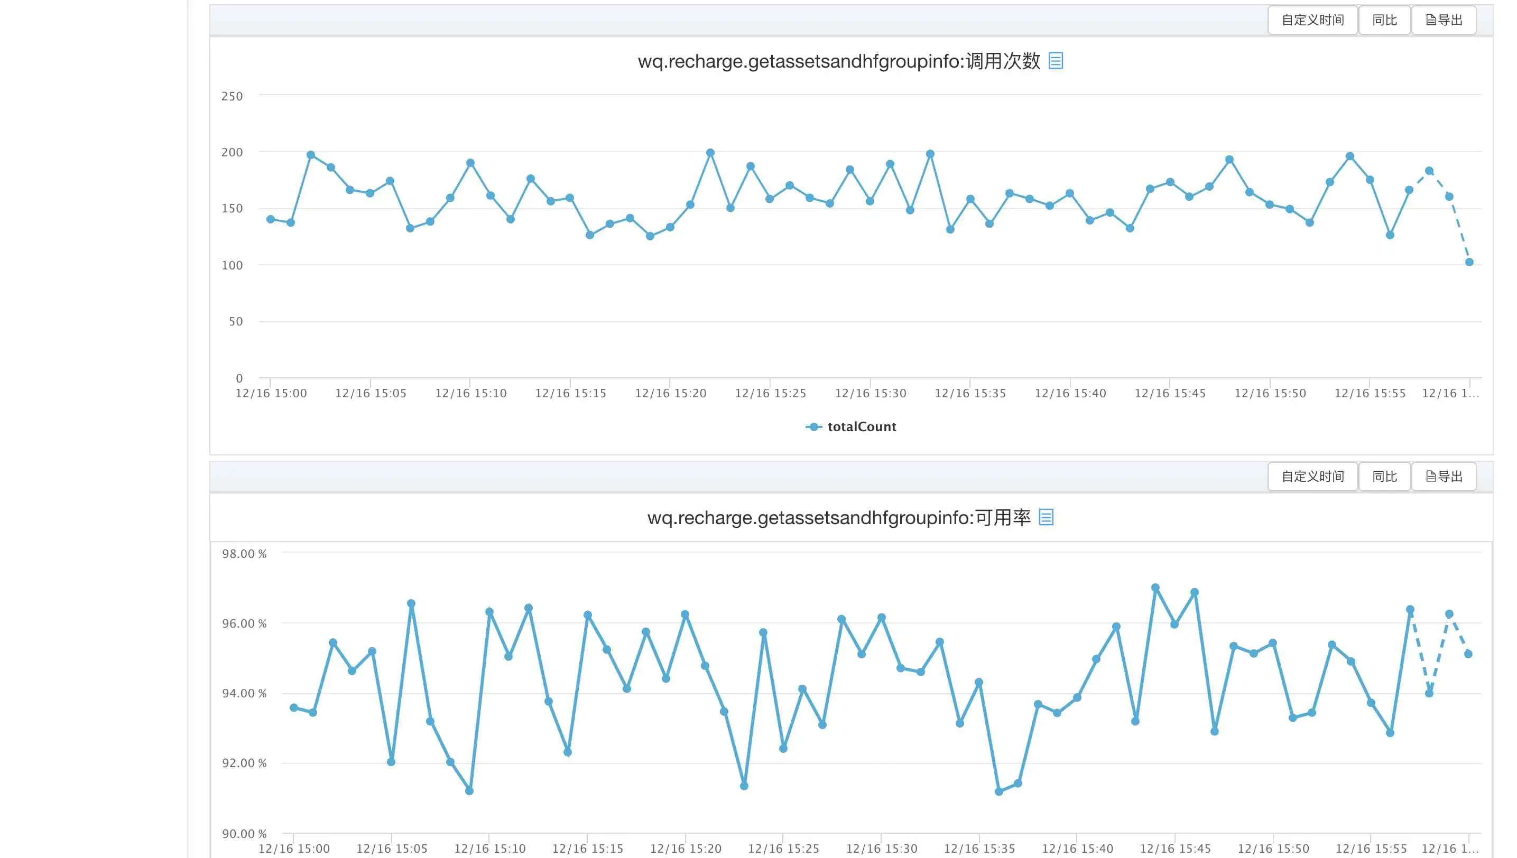Click the 12/16 15:45 axis label in bottom chart
The height and width of the screenshot is (858, 1517).
pyautogui.click(x=1175, y=848)
